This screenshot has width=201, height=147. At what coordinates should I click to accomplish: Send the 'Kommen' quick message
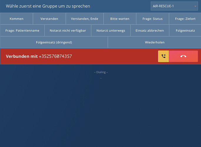point(16,19)
